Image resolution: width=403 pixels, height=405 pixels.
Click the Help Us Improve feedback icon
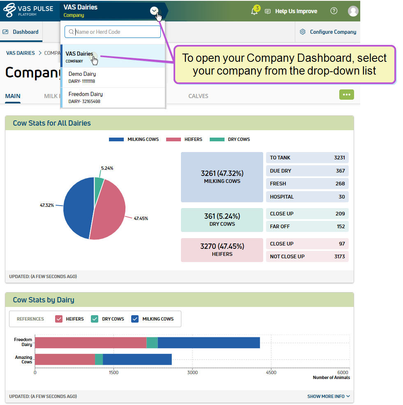(x=268, y=12)
